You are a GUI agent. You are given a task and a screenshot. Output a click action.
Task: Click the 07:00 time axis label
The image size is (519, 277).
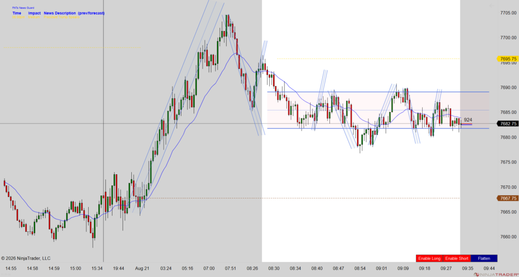[209, 268]
